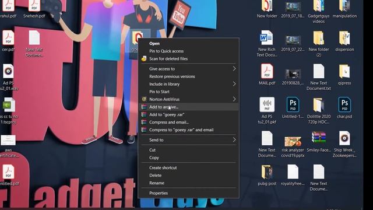Expand the Give access to submenu
373x210 pixels.
tap(189, 69)
